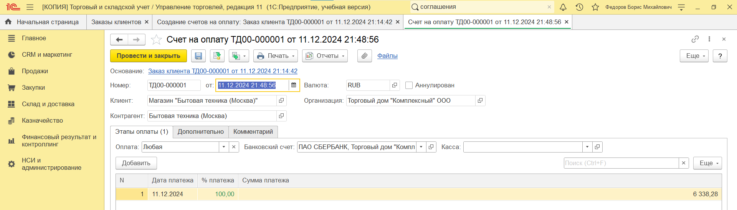
Task: Open service settings icon next to user name
Action: pyautogui.click(x=681, y=7)
